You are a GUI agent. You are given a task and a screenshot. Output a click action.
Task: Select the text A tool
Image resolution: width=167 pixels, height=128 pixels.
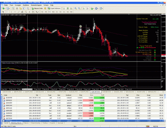click(x=29, y=12)
